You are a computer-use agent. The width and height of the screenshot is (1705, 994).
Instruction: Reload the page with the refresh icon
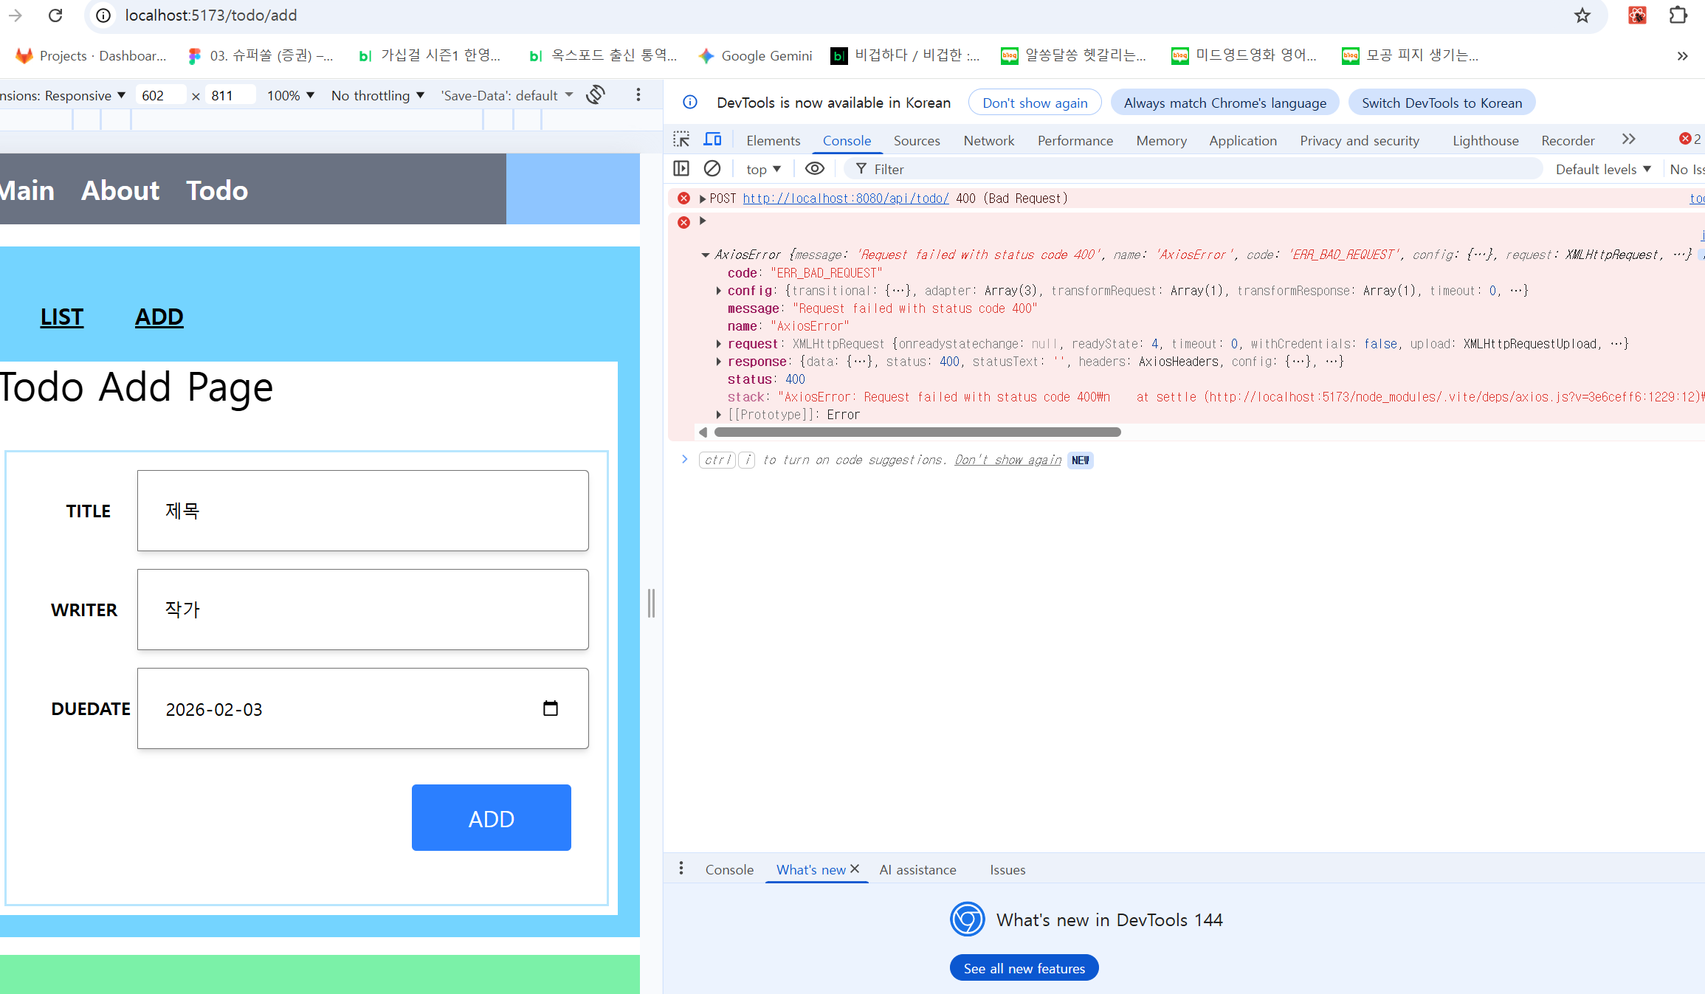click(55, 15)
